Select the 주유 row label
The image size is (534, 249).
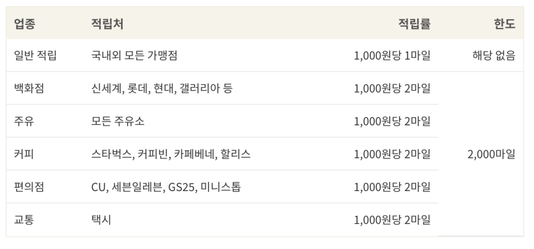click(24, 121)
